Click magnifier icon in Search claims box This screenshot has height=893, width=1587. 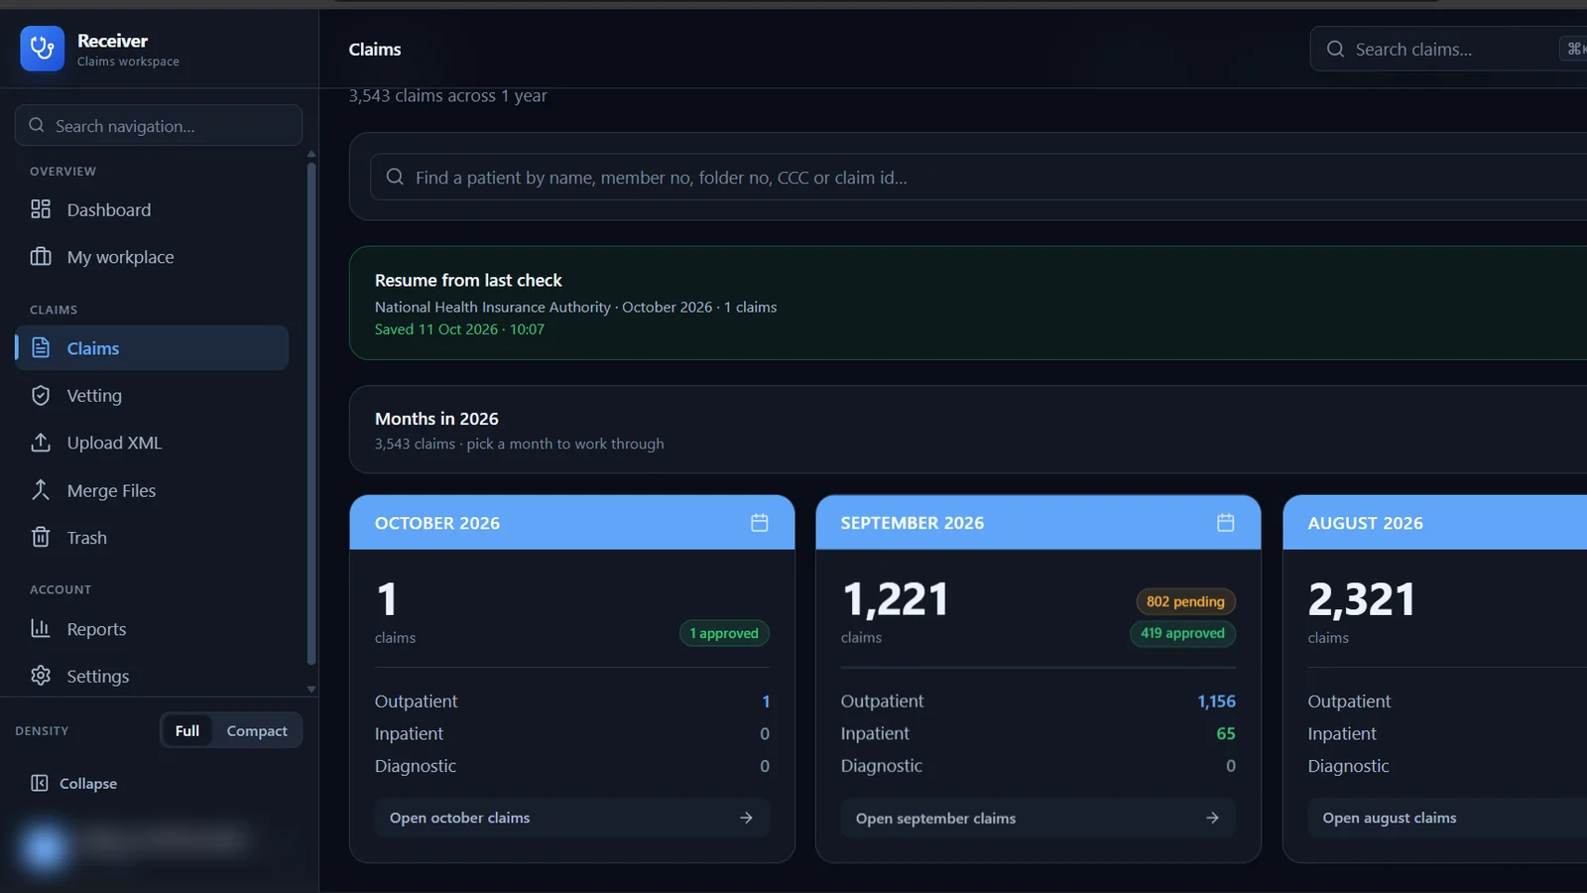tap(1336, 49)
